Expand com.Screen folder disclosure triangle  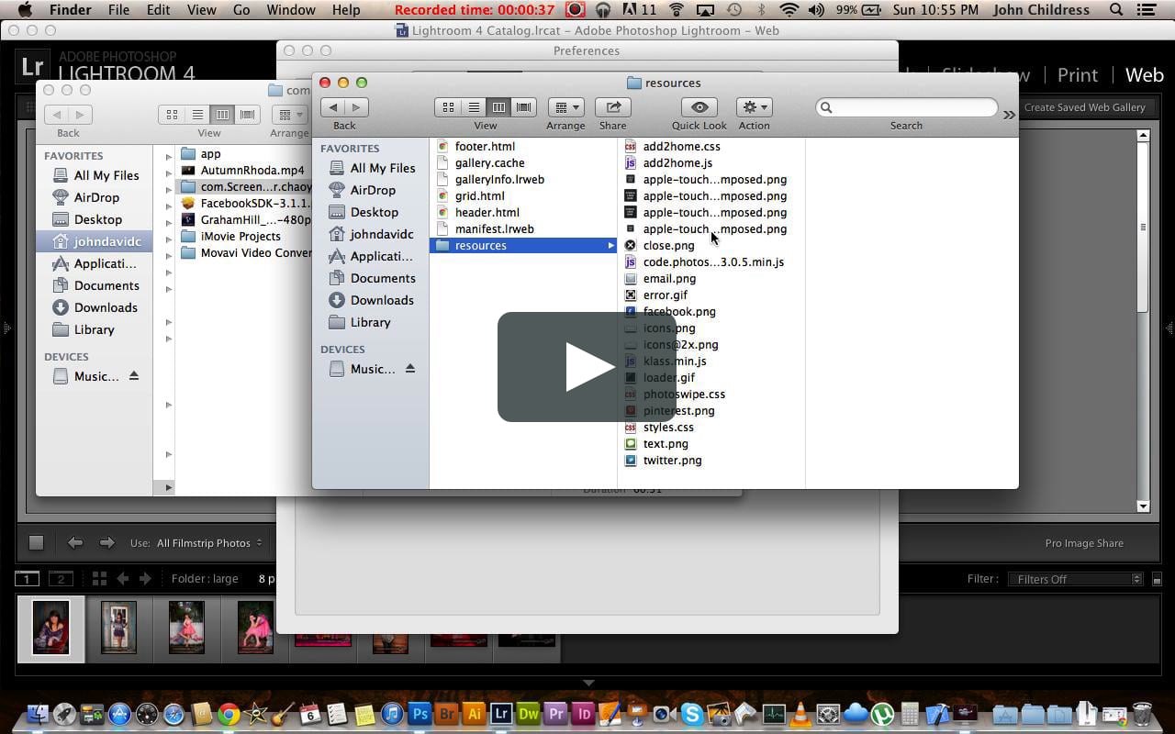[168, 190]
